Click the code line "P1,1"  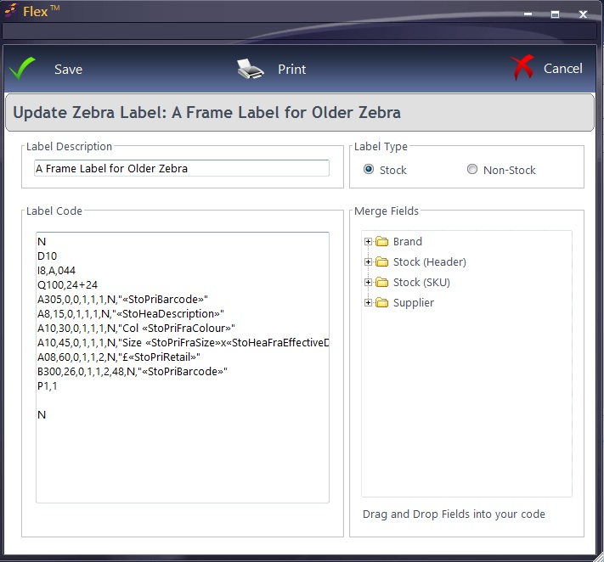[x=47, y=386]
